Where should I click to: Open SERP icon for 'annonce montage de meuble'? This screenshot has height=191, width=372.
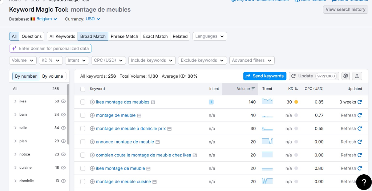coord(158,142)
